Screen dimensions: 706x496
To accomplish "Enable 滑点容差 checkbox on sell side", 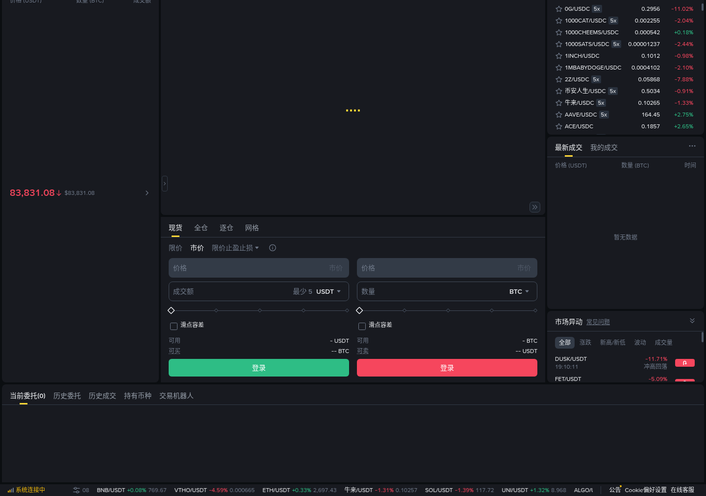I will point(362,326).
